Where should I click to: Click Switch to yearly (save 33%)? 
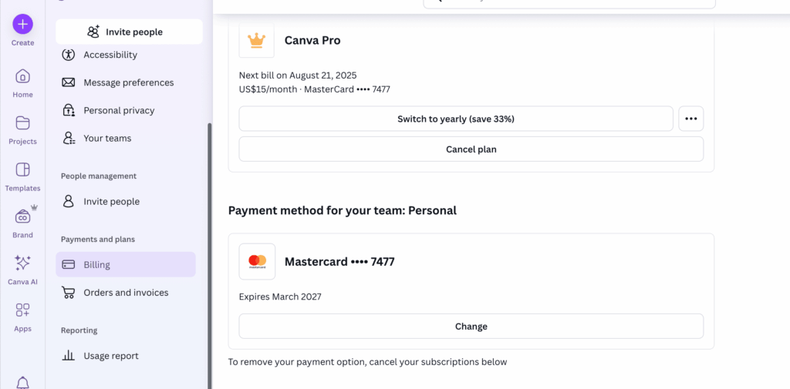point(455,119)
